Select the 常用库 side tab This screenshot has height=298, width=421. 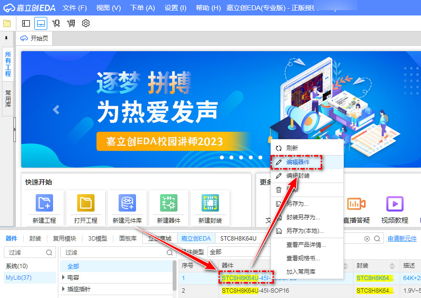[x=8, y=99]
